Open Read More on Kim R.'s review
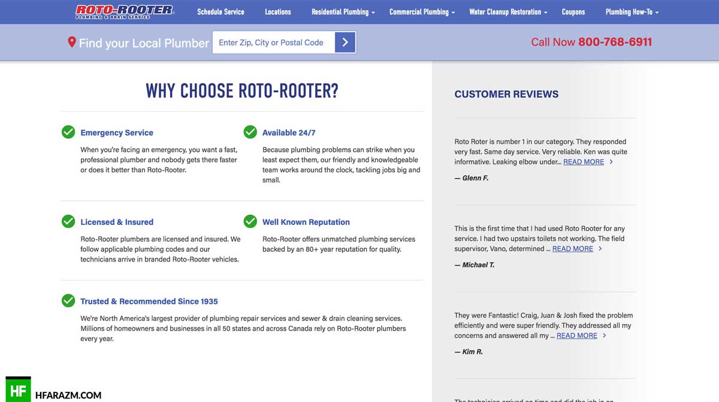The image size is (719, 402). click(x=577, y=336)
